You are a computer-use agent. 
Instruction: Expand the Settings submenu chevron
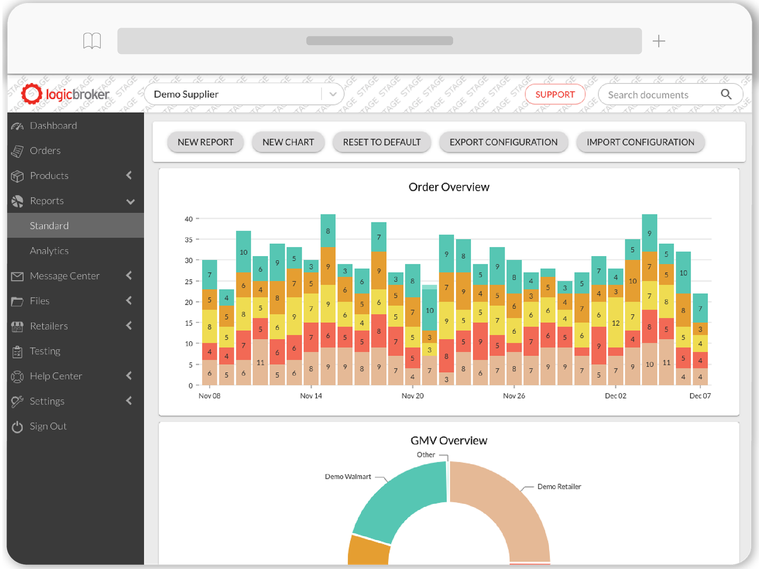pos(129,401)
